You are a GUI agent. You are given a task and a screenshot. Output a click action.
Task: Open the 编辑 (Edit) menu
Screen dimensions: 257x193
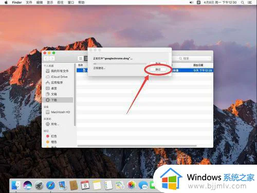coord(40,3)
